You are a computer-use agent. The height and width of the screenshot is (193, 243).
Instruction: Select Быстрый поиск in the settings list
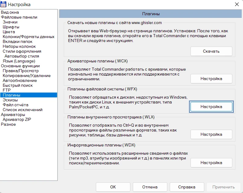18,86
